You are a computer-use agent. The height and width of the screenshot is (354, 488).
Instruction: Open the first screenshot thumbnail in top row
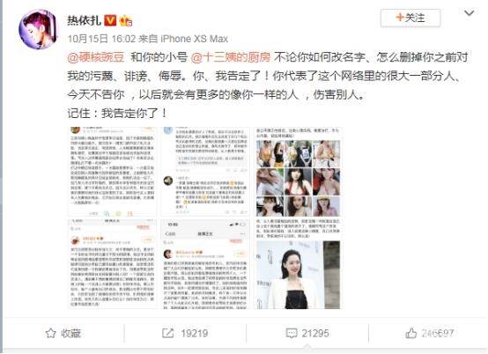(113, 172)
